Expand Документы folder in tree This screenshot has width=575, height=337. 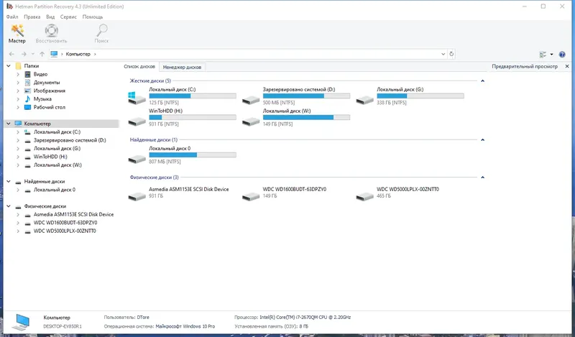point(17,83)
